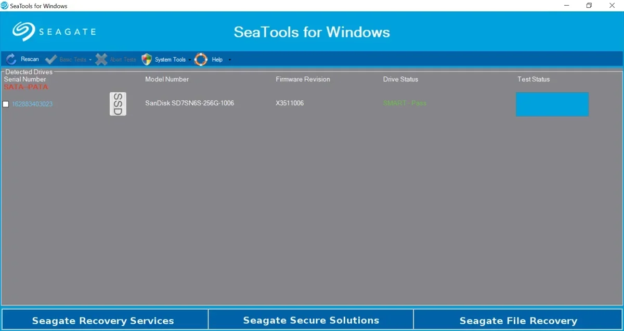Viewport: 624px width, 331px height.
Task: Click the Drive Status column header
Action: (400, 79)
